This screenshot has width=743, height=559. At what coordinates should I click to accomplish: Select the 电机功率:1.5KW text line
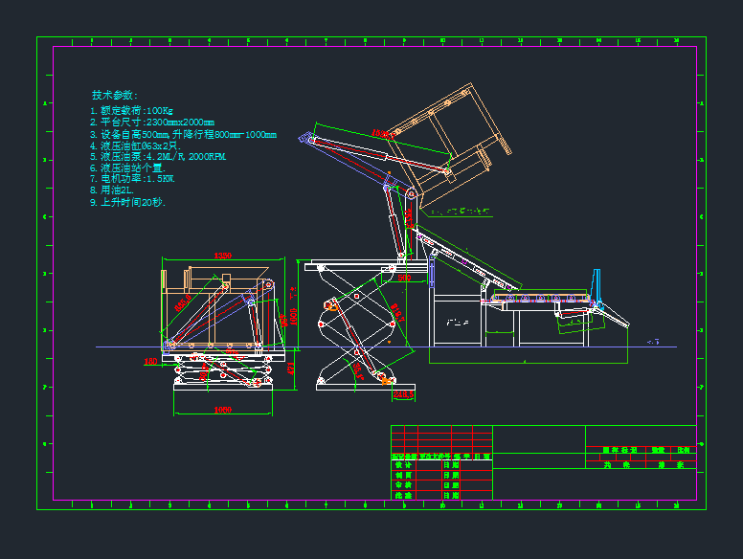pos(132,179)
